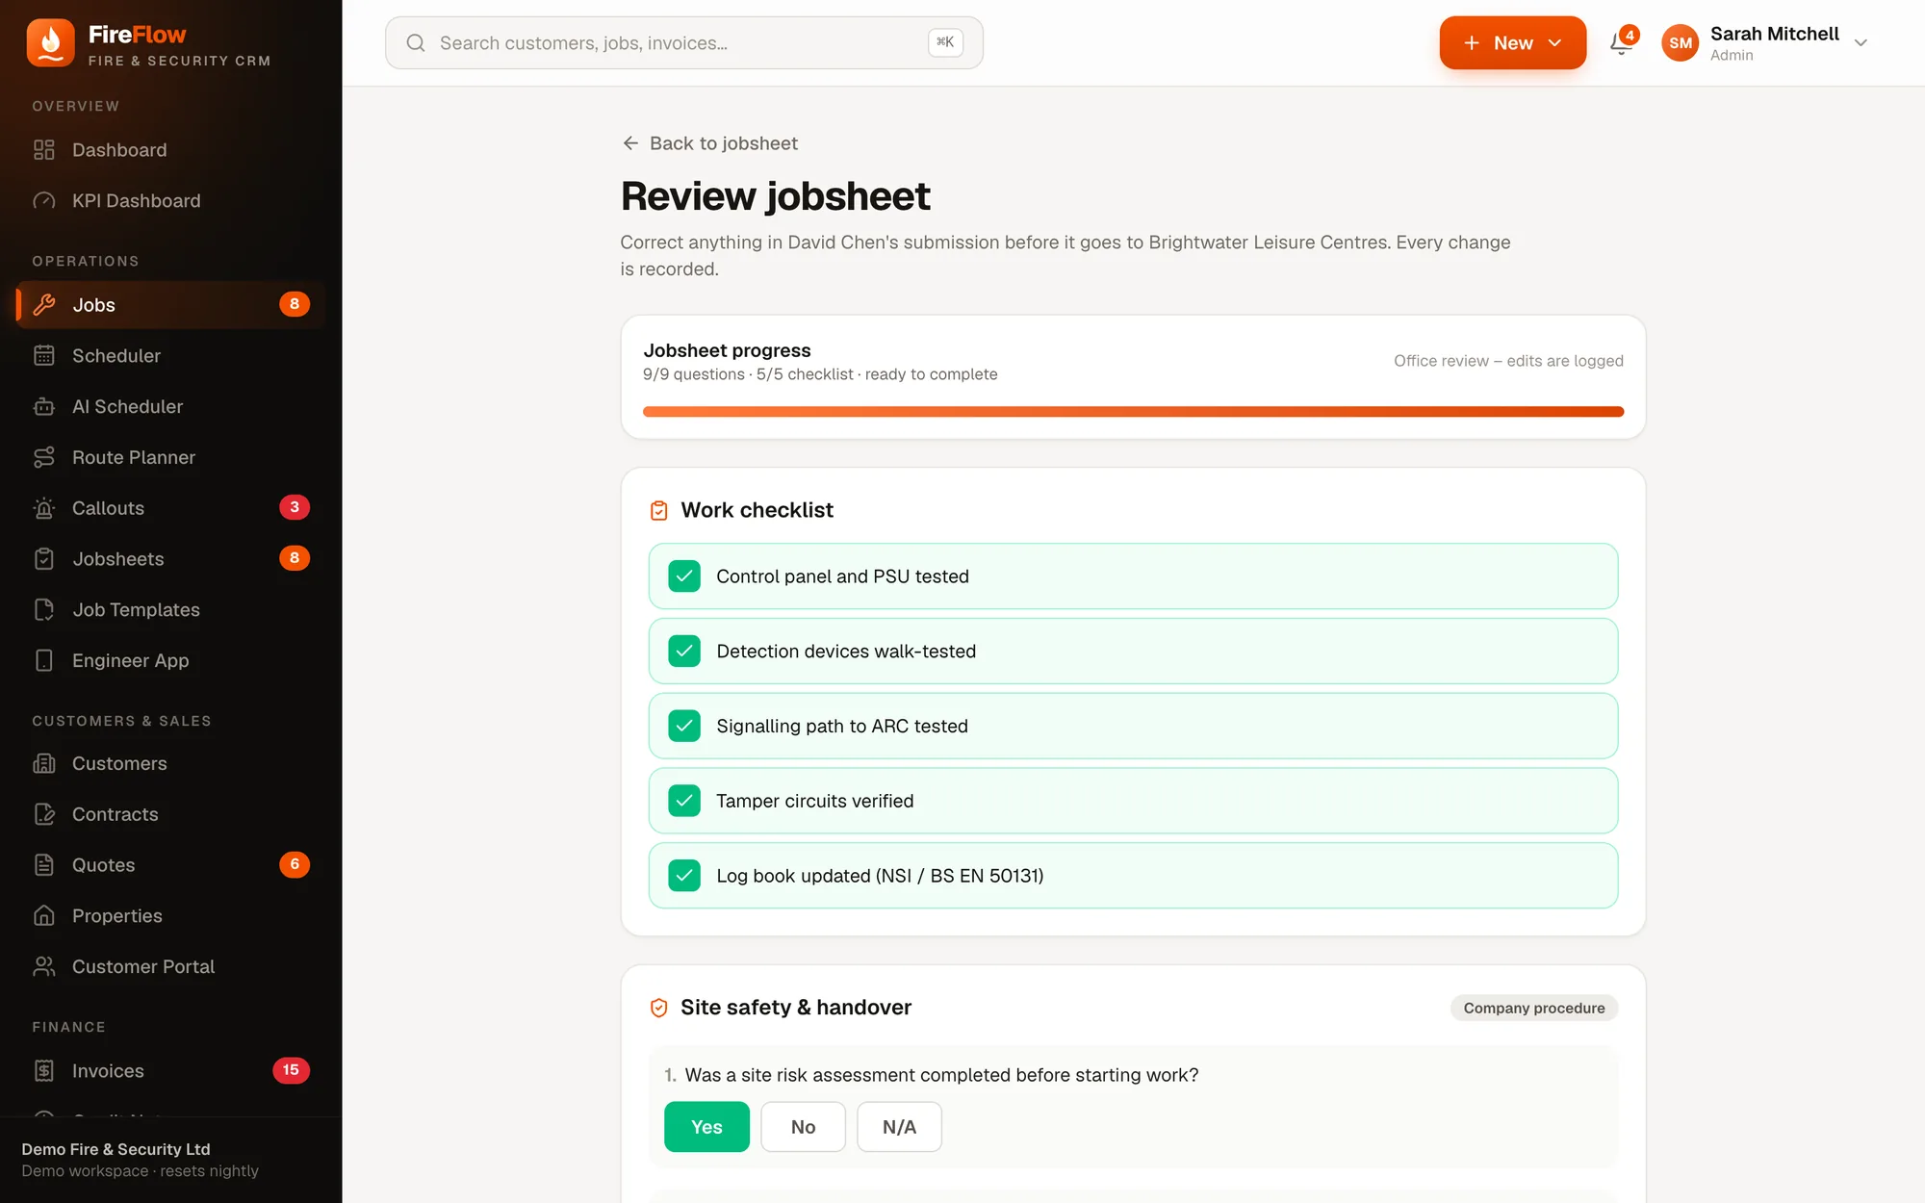Click the jobsheet progress bar
Viewport: 1925px width, 1203px height.
pos(1133,412)
